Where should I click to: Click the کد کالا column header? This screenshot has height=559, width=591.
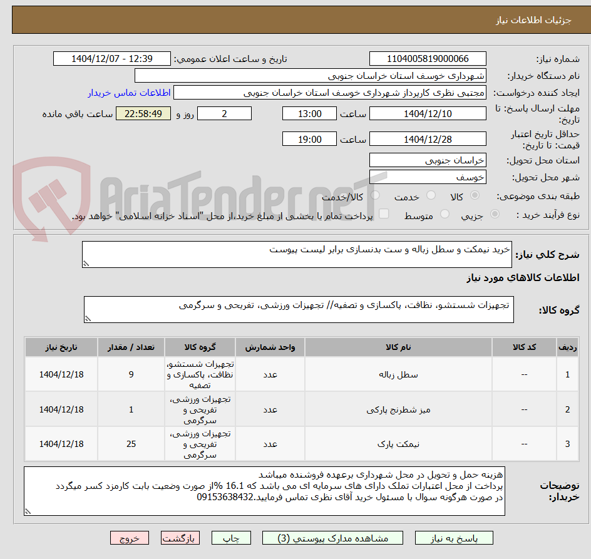[524, 347]
